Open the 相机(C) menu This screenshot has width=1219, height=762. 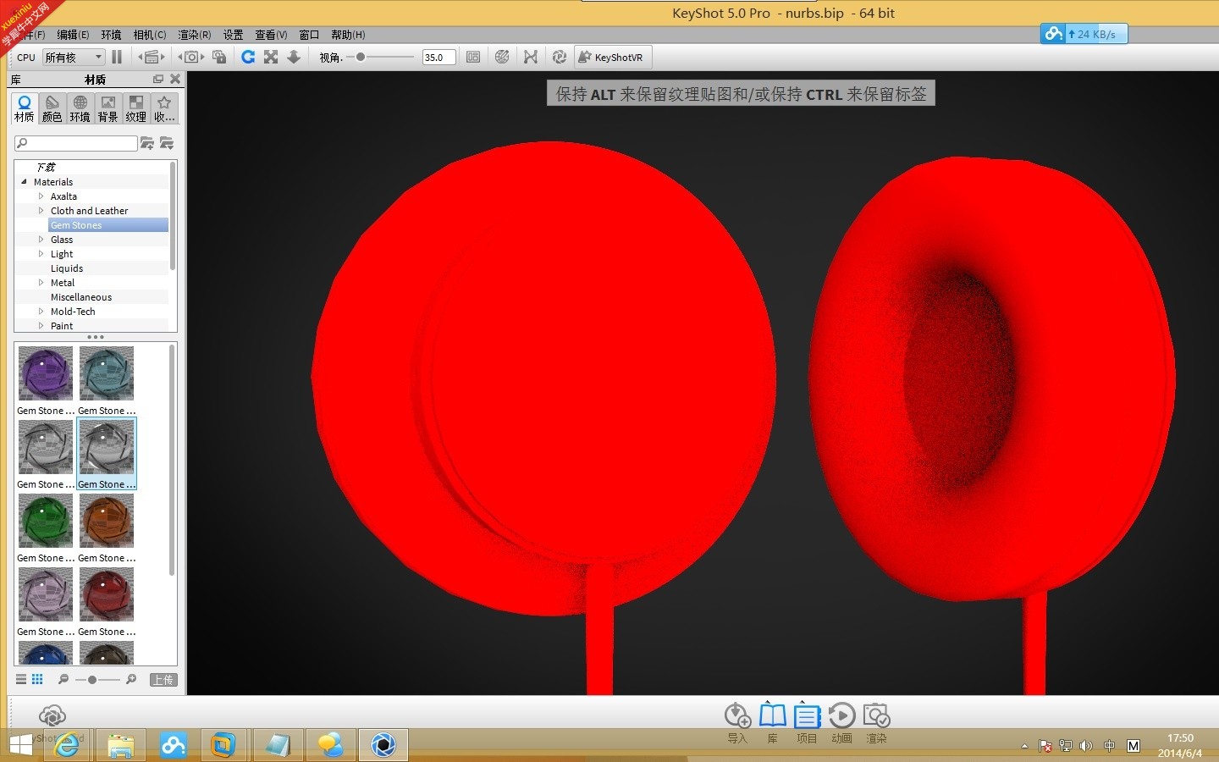tap(150, 35)
